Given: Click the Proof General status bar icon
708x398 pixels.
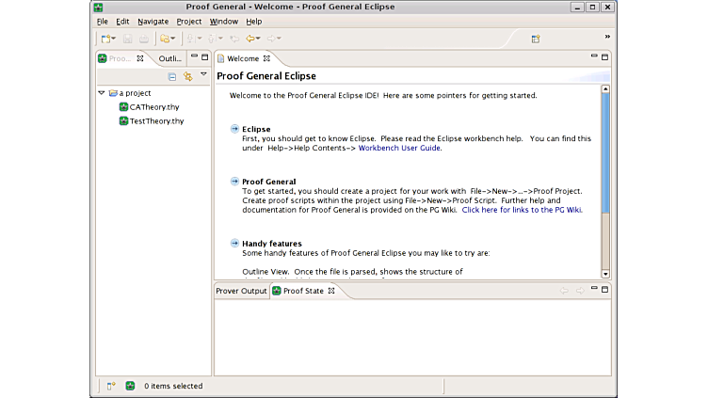Looking at the screenshot, I should (130, 386).
